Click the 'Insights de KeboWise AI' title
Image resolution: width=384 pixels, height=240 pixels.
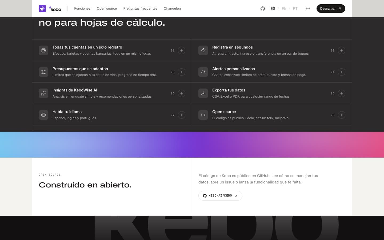point(75,90)
